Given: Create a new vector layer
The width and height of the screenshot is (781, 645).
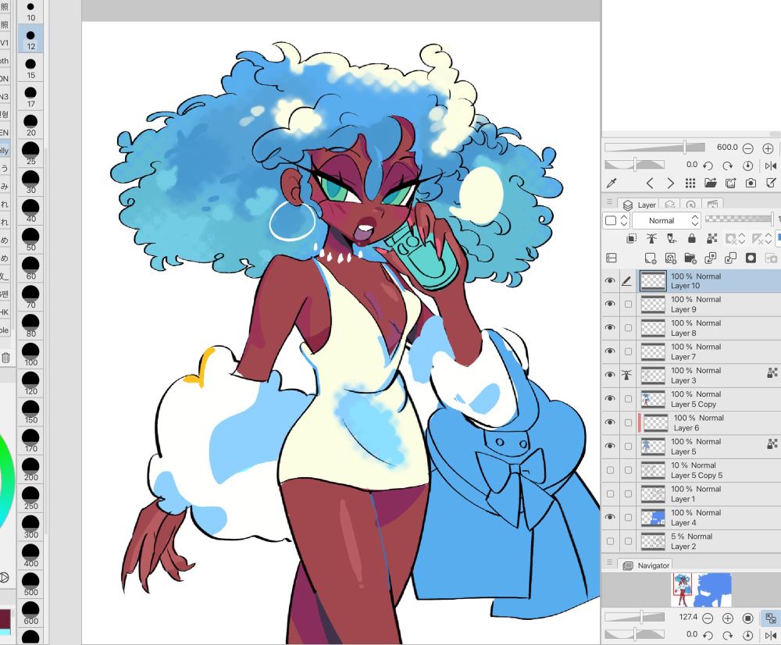Looking at the screenshot, I should 670,258.
